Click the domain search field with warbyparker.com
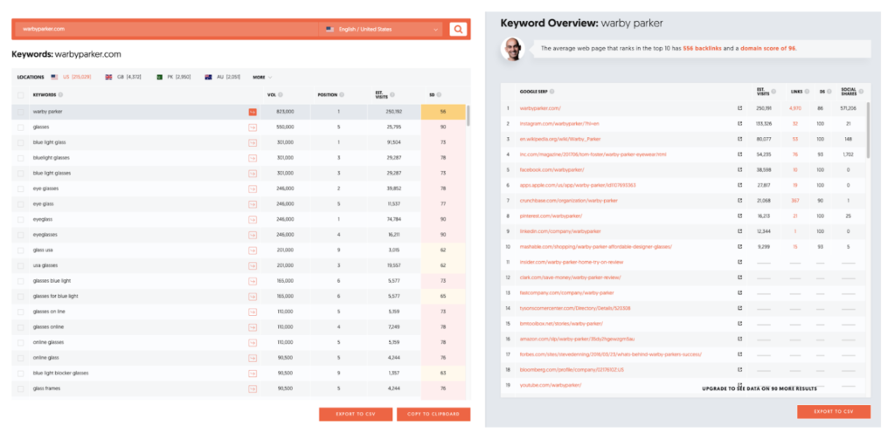895x439 pixels. [x=165, y=29]
